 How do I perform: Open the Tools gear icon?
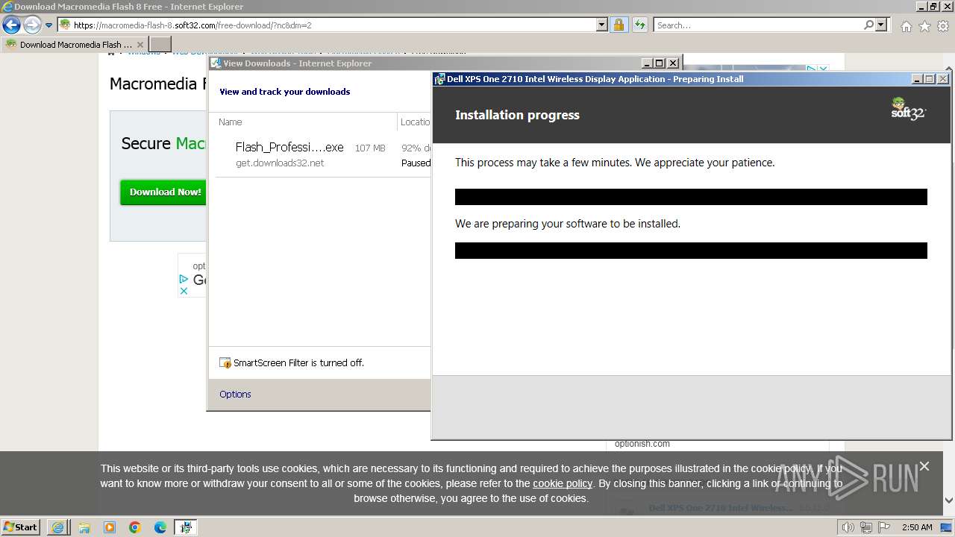[943, 26]
